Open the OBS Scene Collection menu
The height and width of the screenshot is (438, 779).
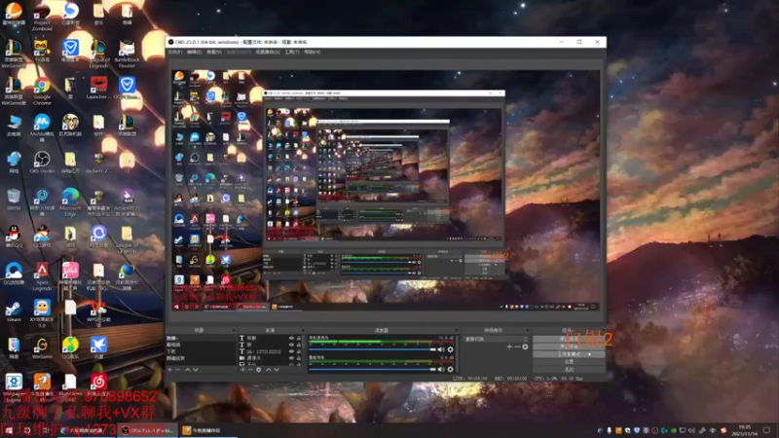(267, 53)
